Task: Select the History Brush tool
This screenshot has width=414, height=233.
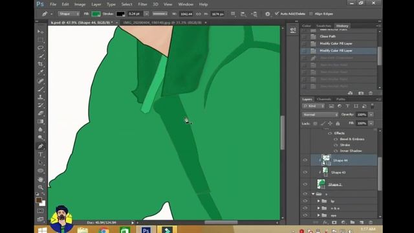Action: click(x=40, y=105)
